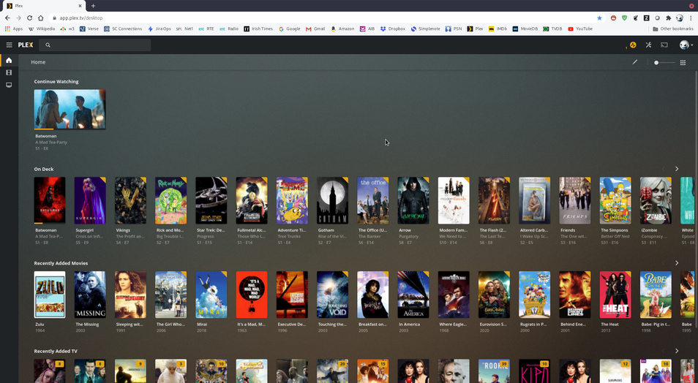Click the On Deck heading
698x383 pixels.
click(44, 169)
